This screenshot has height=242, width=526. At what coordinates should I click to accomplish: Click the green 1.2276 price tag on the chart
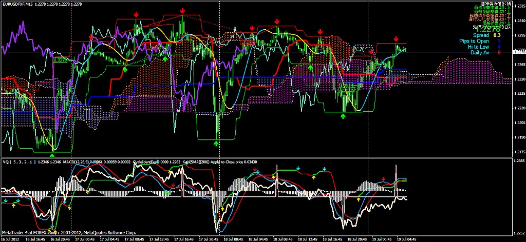[x=60, y=59]
